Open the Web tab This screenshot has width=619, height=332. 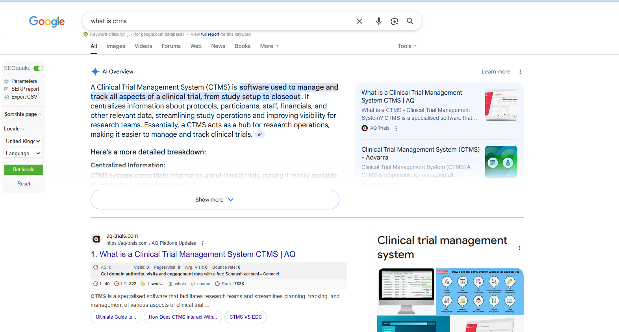tap(196, 46)
